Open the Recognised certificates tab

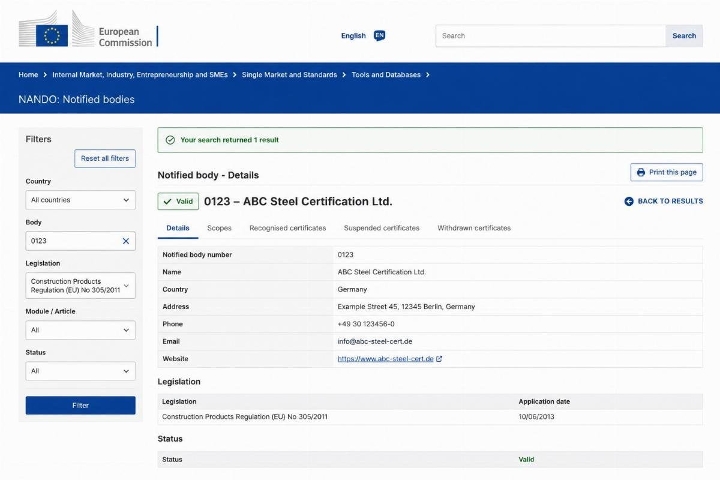(x=288, y=228)
